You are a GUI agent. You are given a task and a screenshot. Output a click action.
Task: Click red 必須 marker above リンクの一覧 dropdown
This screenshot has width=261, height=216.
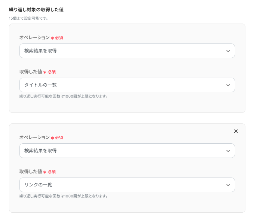(x=51, y=172)
